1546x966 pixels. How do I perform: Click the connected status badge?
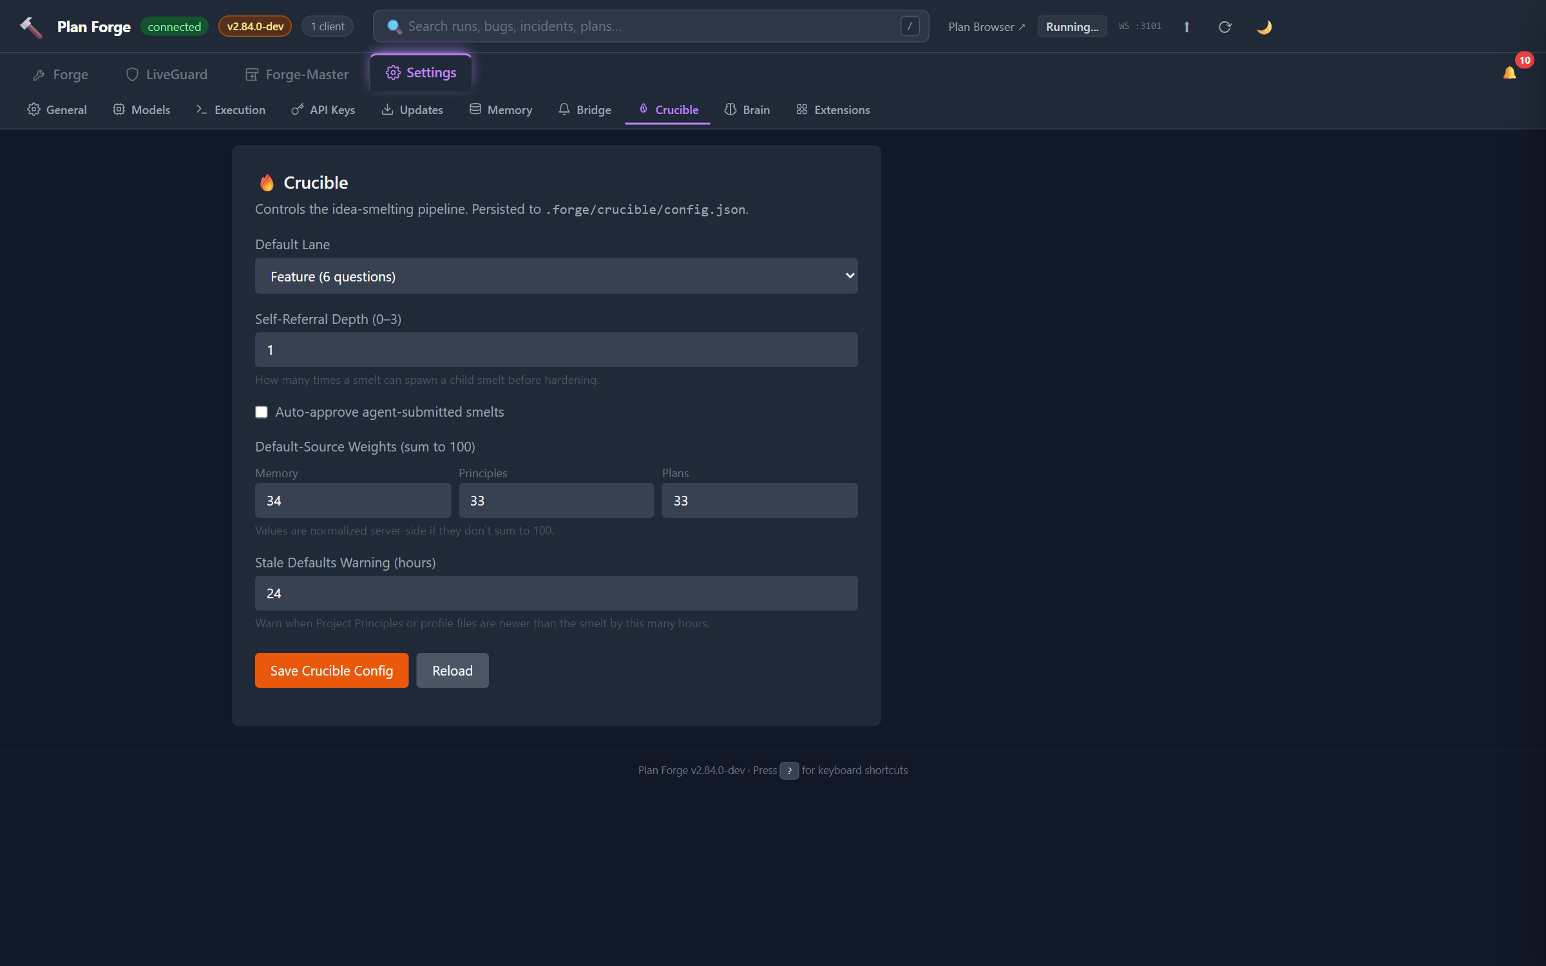[175, 26]
